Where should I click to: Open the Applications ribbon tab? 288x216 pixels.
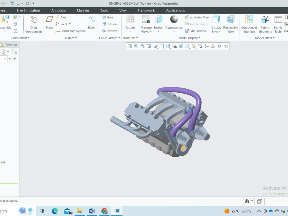(x=175, y=10)
